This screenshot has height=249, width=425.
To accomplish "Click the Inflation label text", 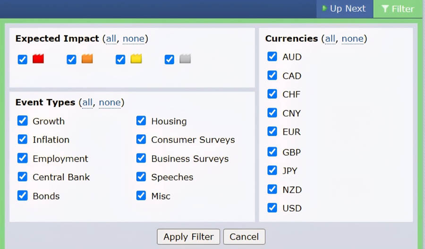I will 51,140.
